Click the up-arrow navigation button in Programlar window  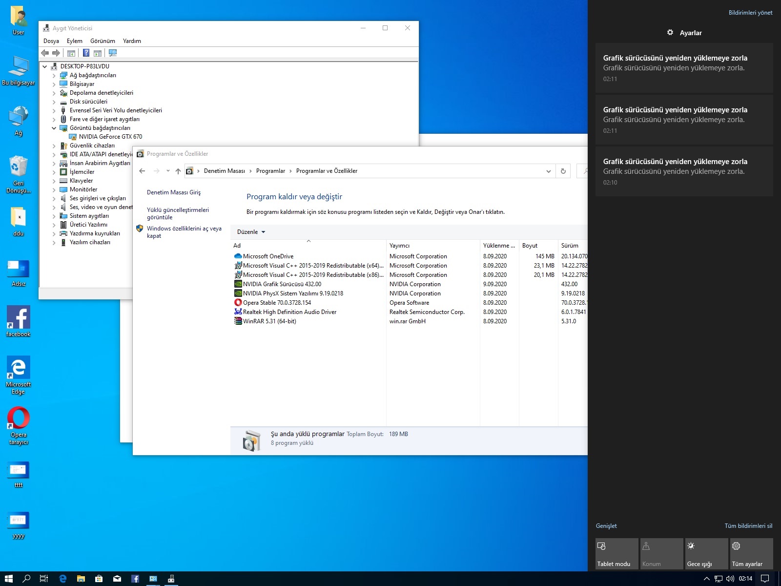point(178,171)
